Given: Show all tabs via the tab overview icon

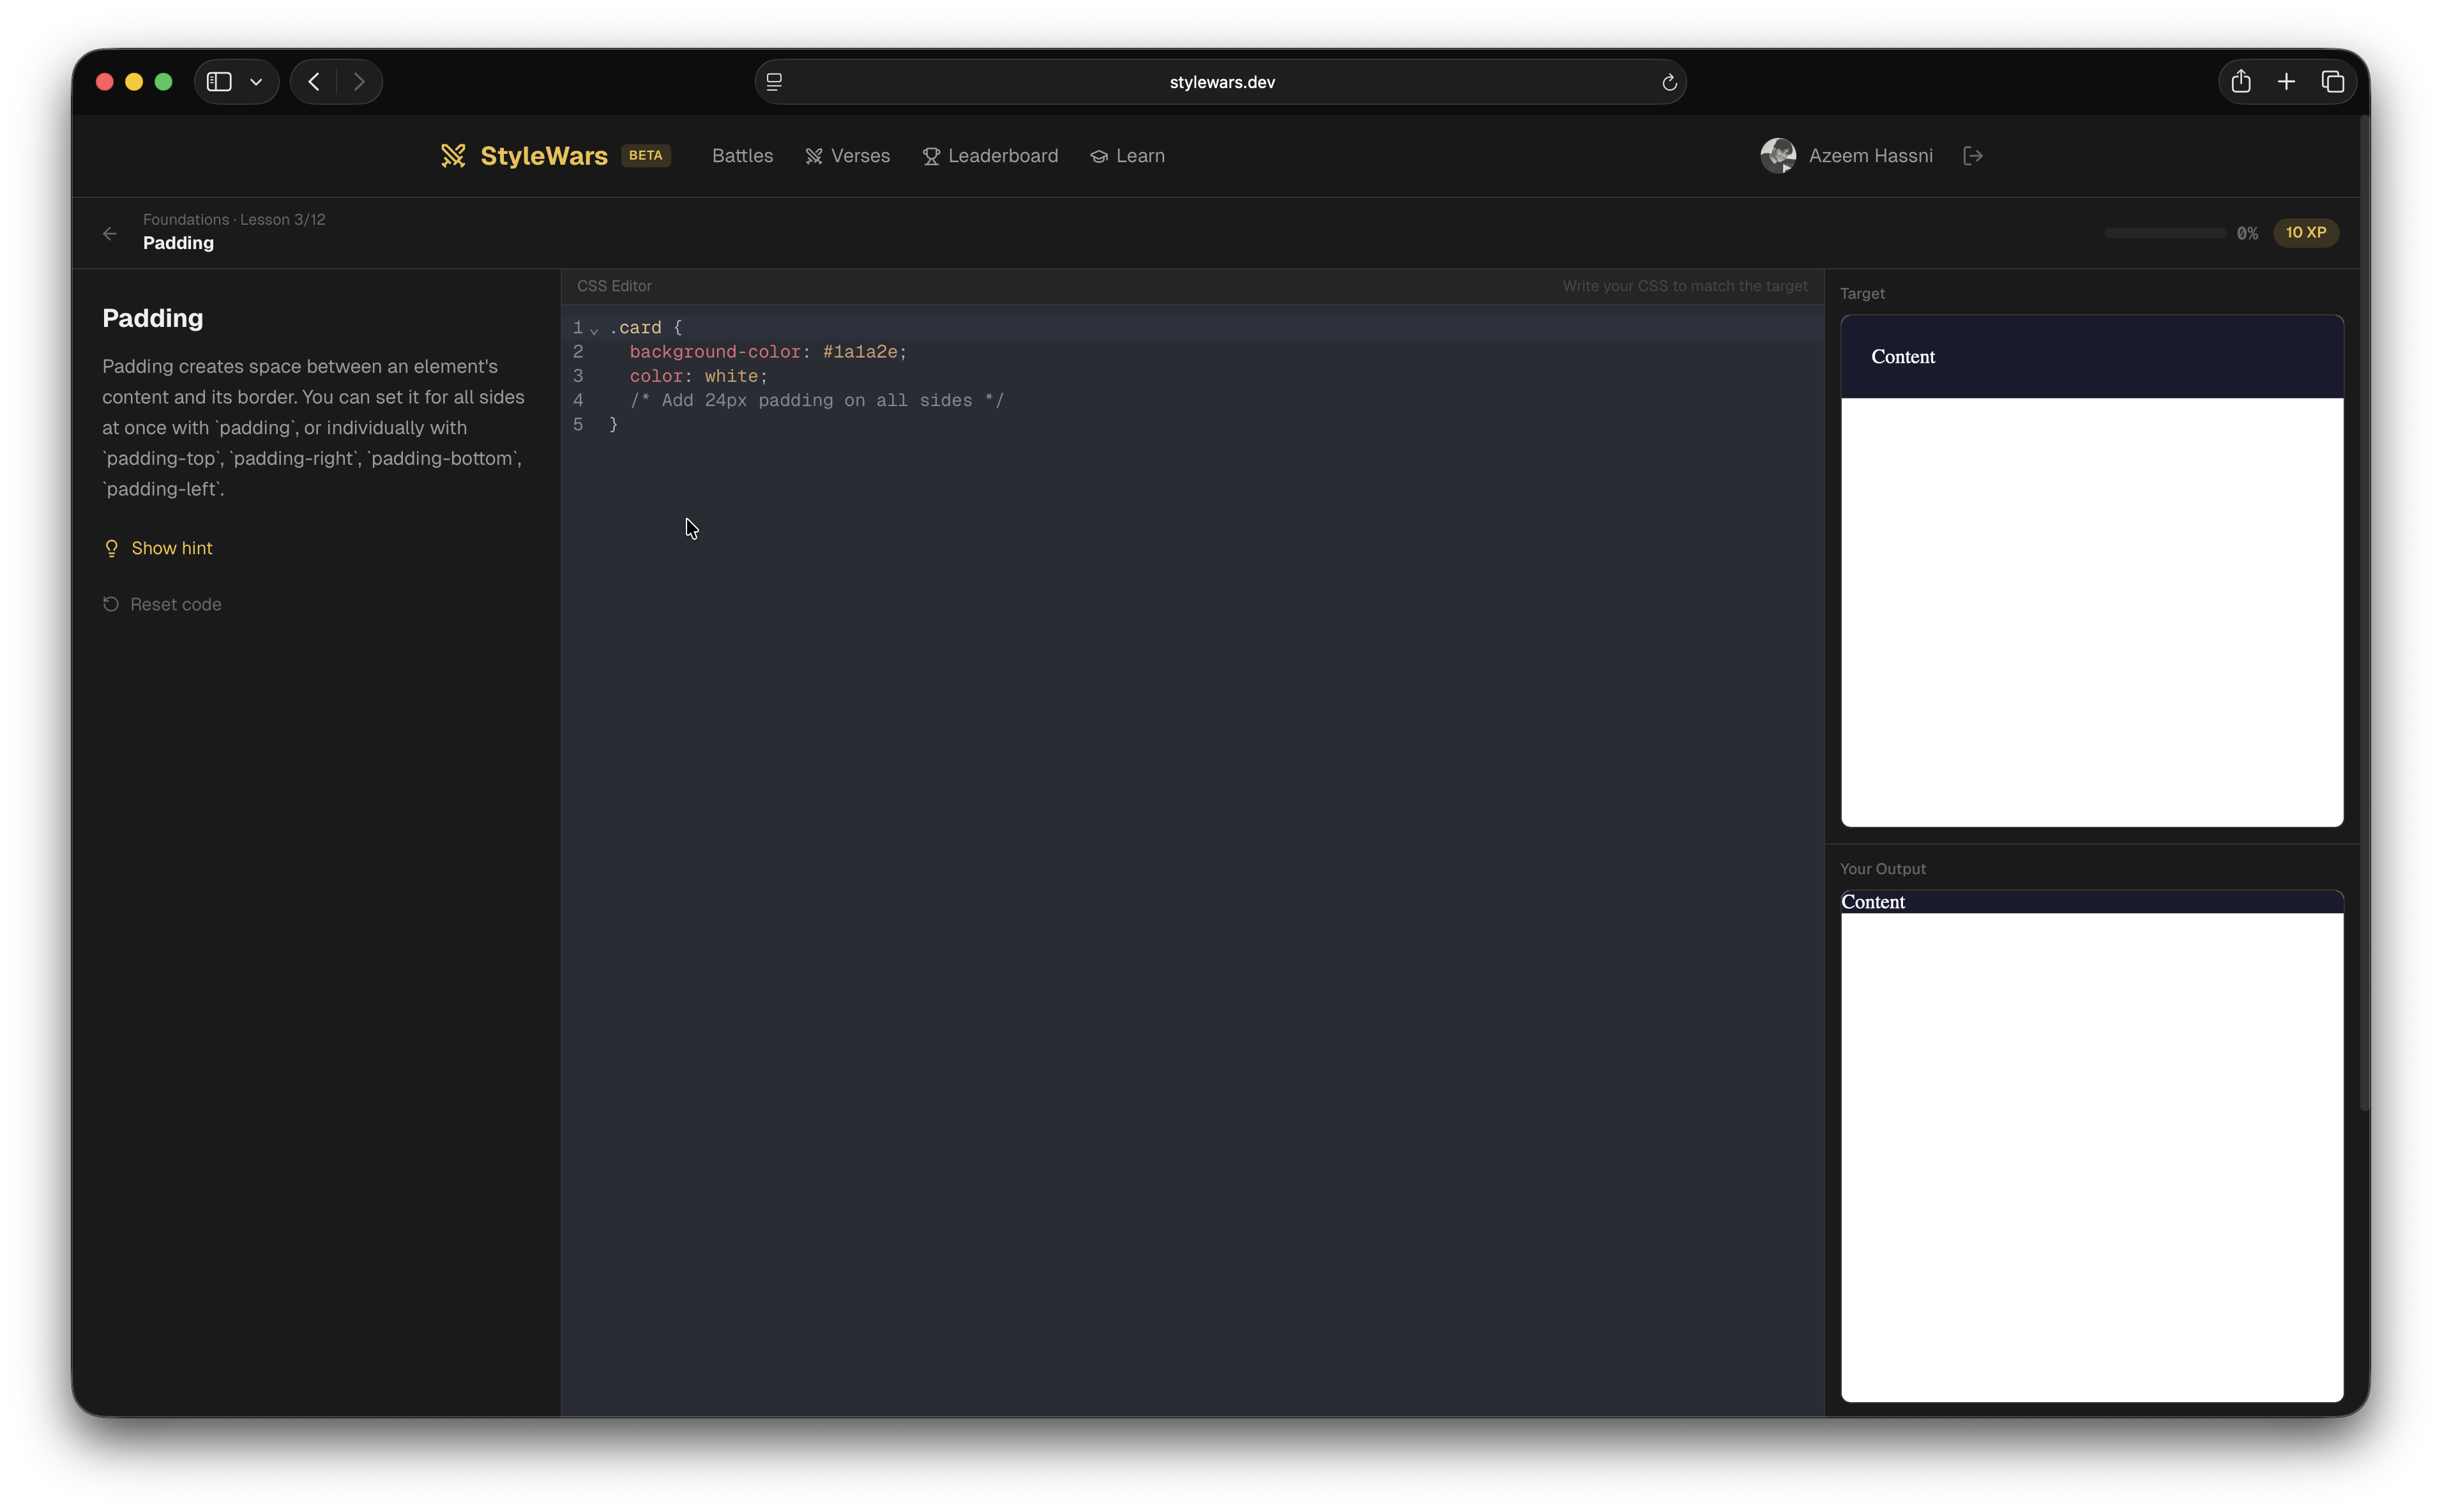Looking at the screenshot, I should 2332,81.
